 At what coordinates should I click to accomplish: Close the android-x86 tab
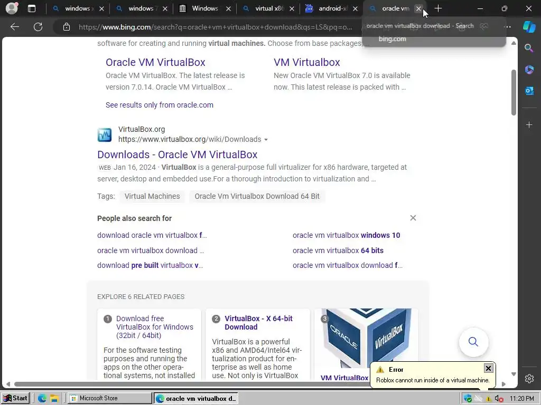[355, 8]
